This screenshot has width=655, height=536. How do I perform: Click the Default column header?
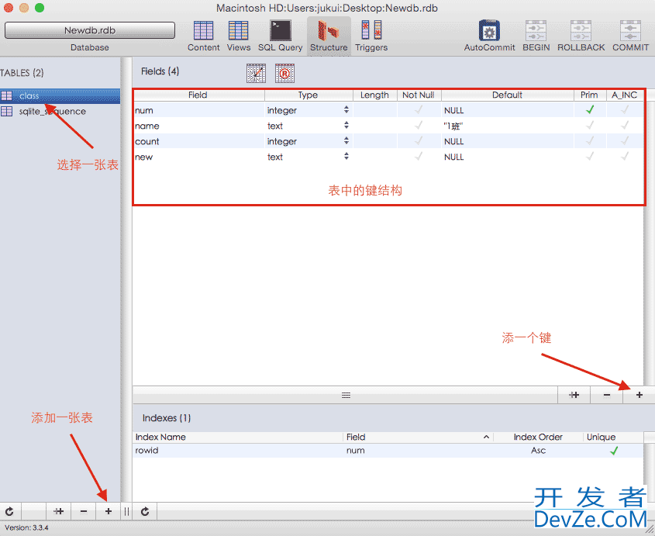point(507,95)
